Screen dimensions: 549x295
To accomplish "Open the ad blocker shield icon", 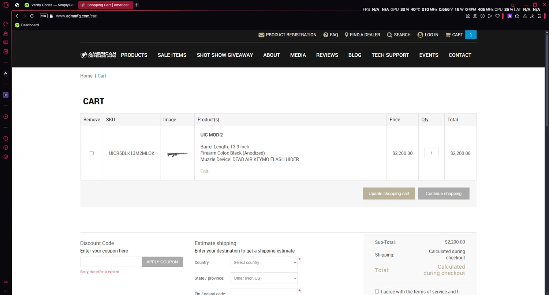I will pos(482,16).
